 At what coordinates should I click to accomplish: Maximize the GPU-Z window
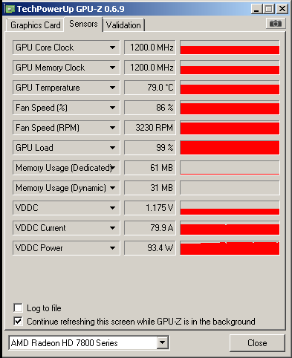[269, 9]
